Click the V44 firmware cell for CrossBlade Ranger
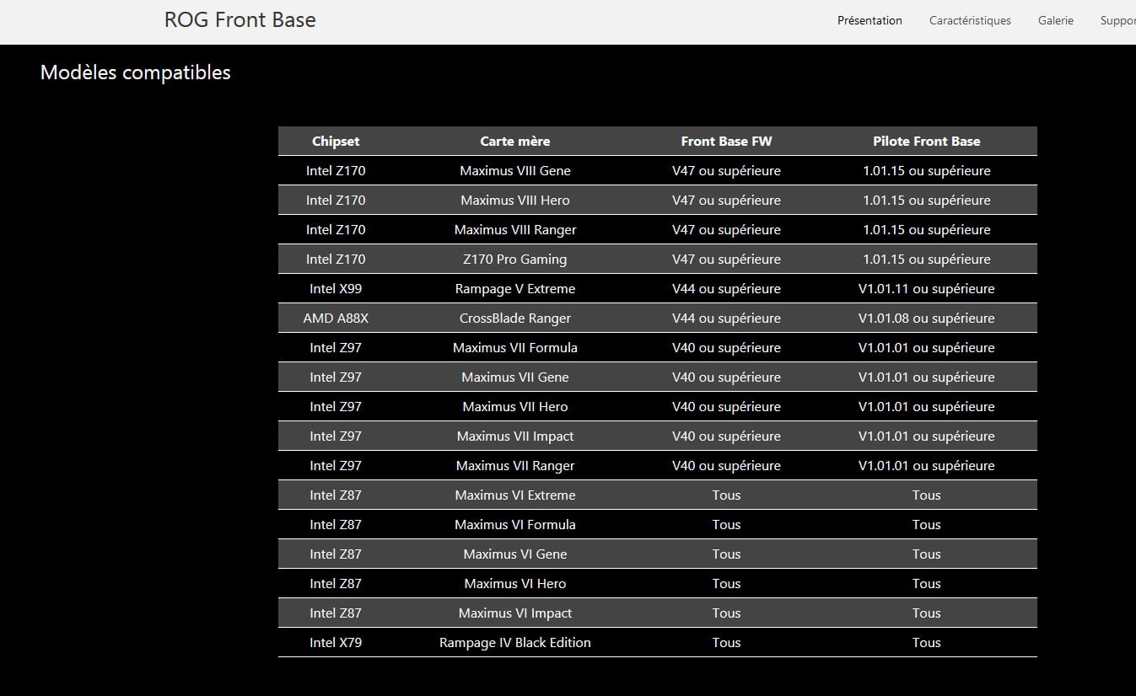The height and width of the screenshot is (696, 1136). click(x=726, y=319)
